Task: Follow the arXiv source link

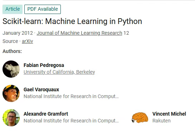Action: click(x=27, y=41)
